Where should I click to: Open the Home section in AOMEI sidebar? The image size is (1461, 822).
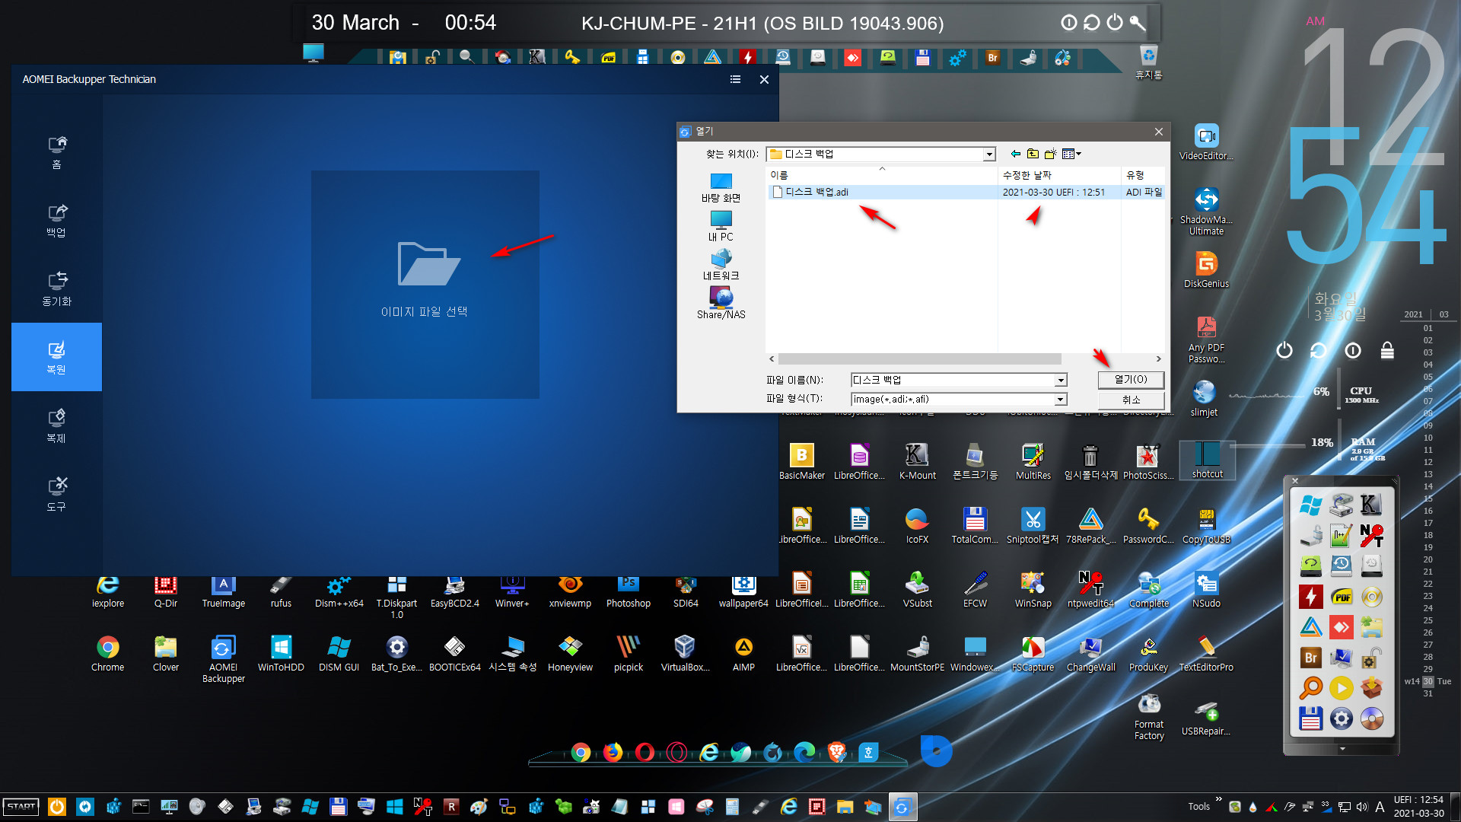pos(56,152)
